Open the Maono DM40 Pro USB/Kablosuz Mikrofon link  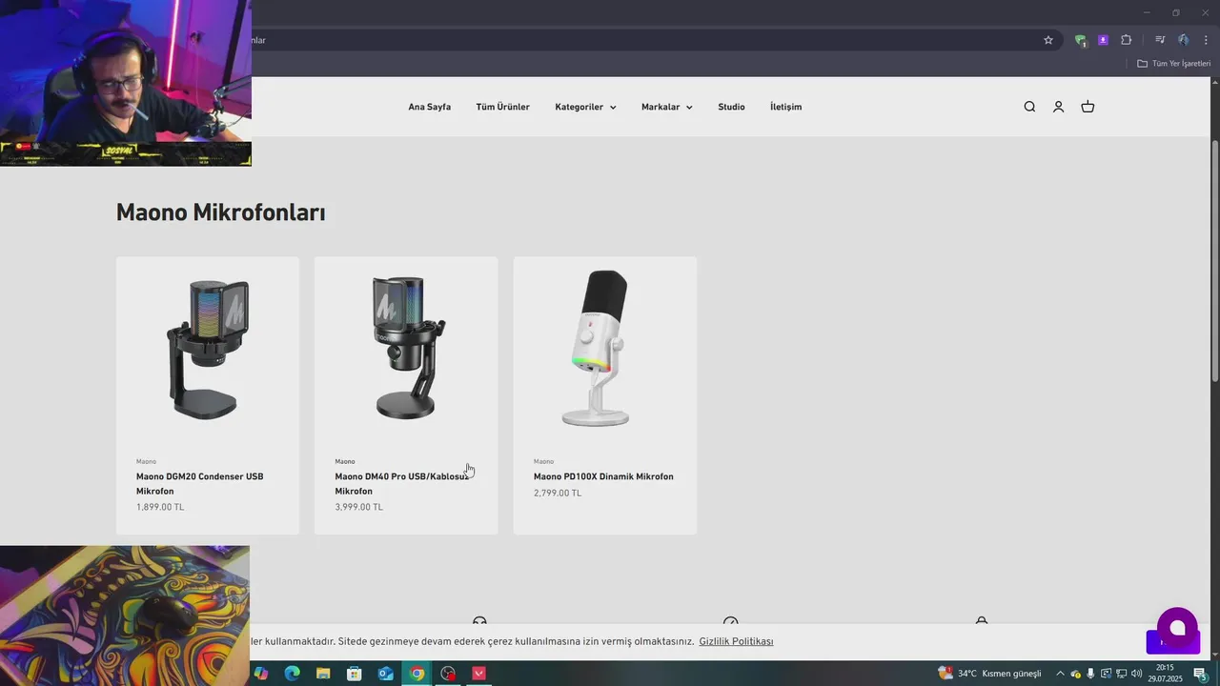[401, 484]
